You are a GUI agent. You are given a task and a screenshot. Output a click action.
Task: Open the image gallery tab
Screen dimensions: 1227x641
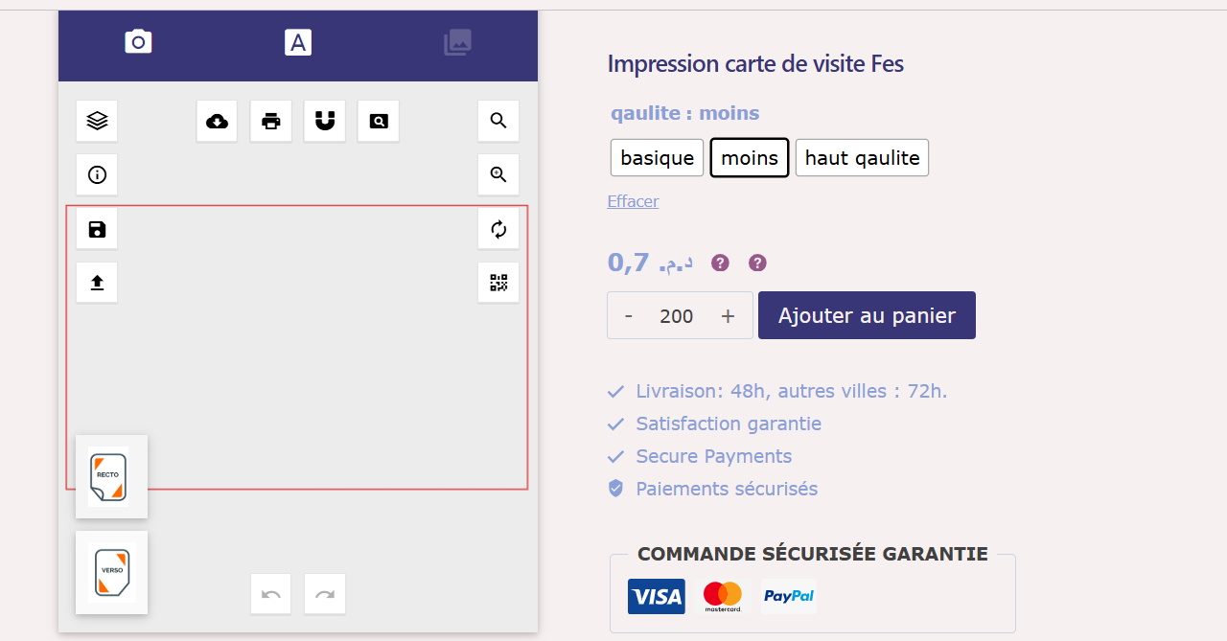pyautogui.click(x=457, y=42)
